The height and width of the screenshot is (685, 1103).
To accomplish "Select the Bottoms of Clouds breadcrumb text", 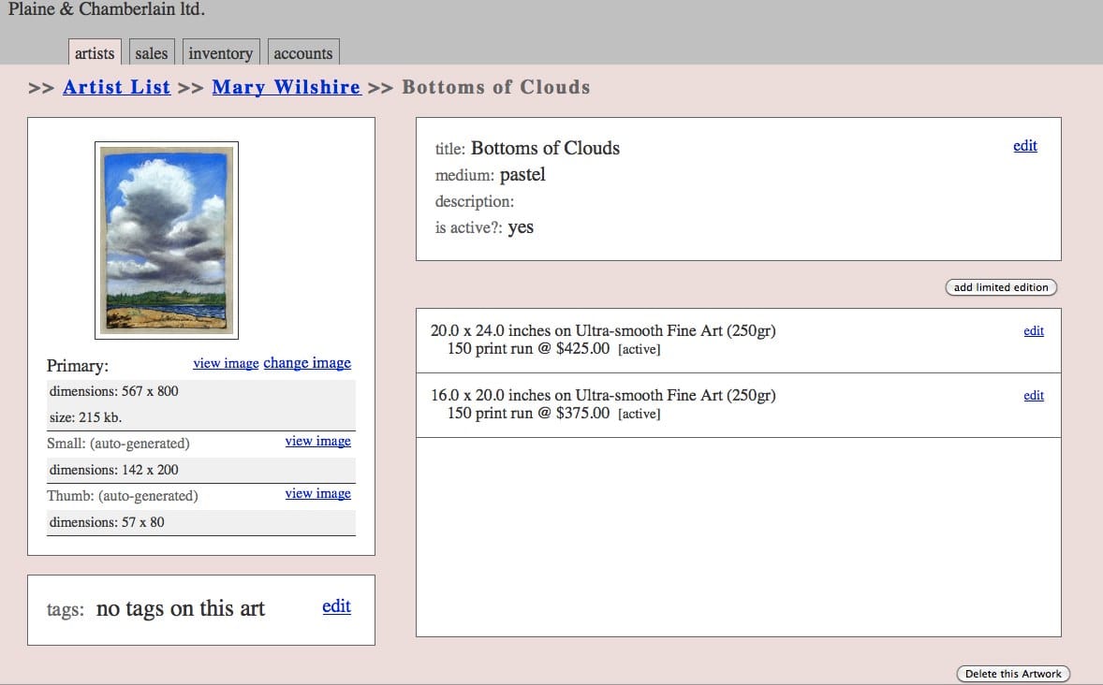I will [495, 87].
